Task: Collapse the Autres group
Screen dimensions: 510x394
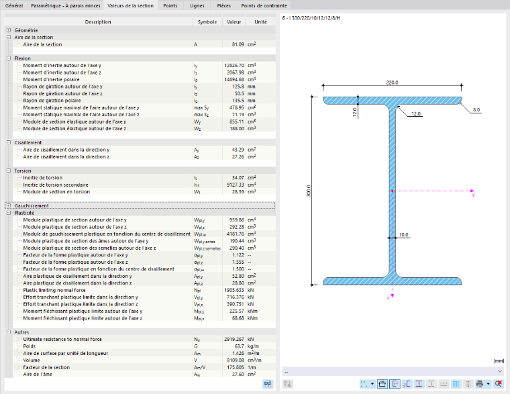Action: click(x=9, y=332)
